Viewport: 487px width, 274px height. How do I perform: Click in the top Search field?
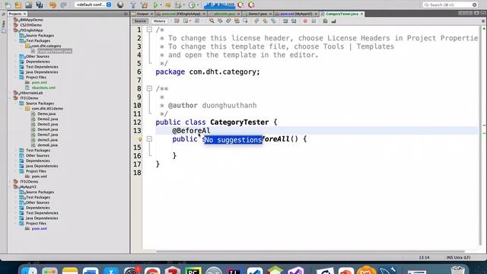coord(450,5)
